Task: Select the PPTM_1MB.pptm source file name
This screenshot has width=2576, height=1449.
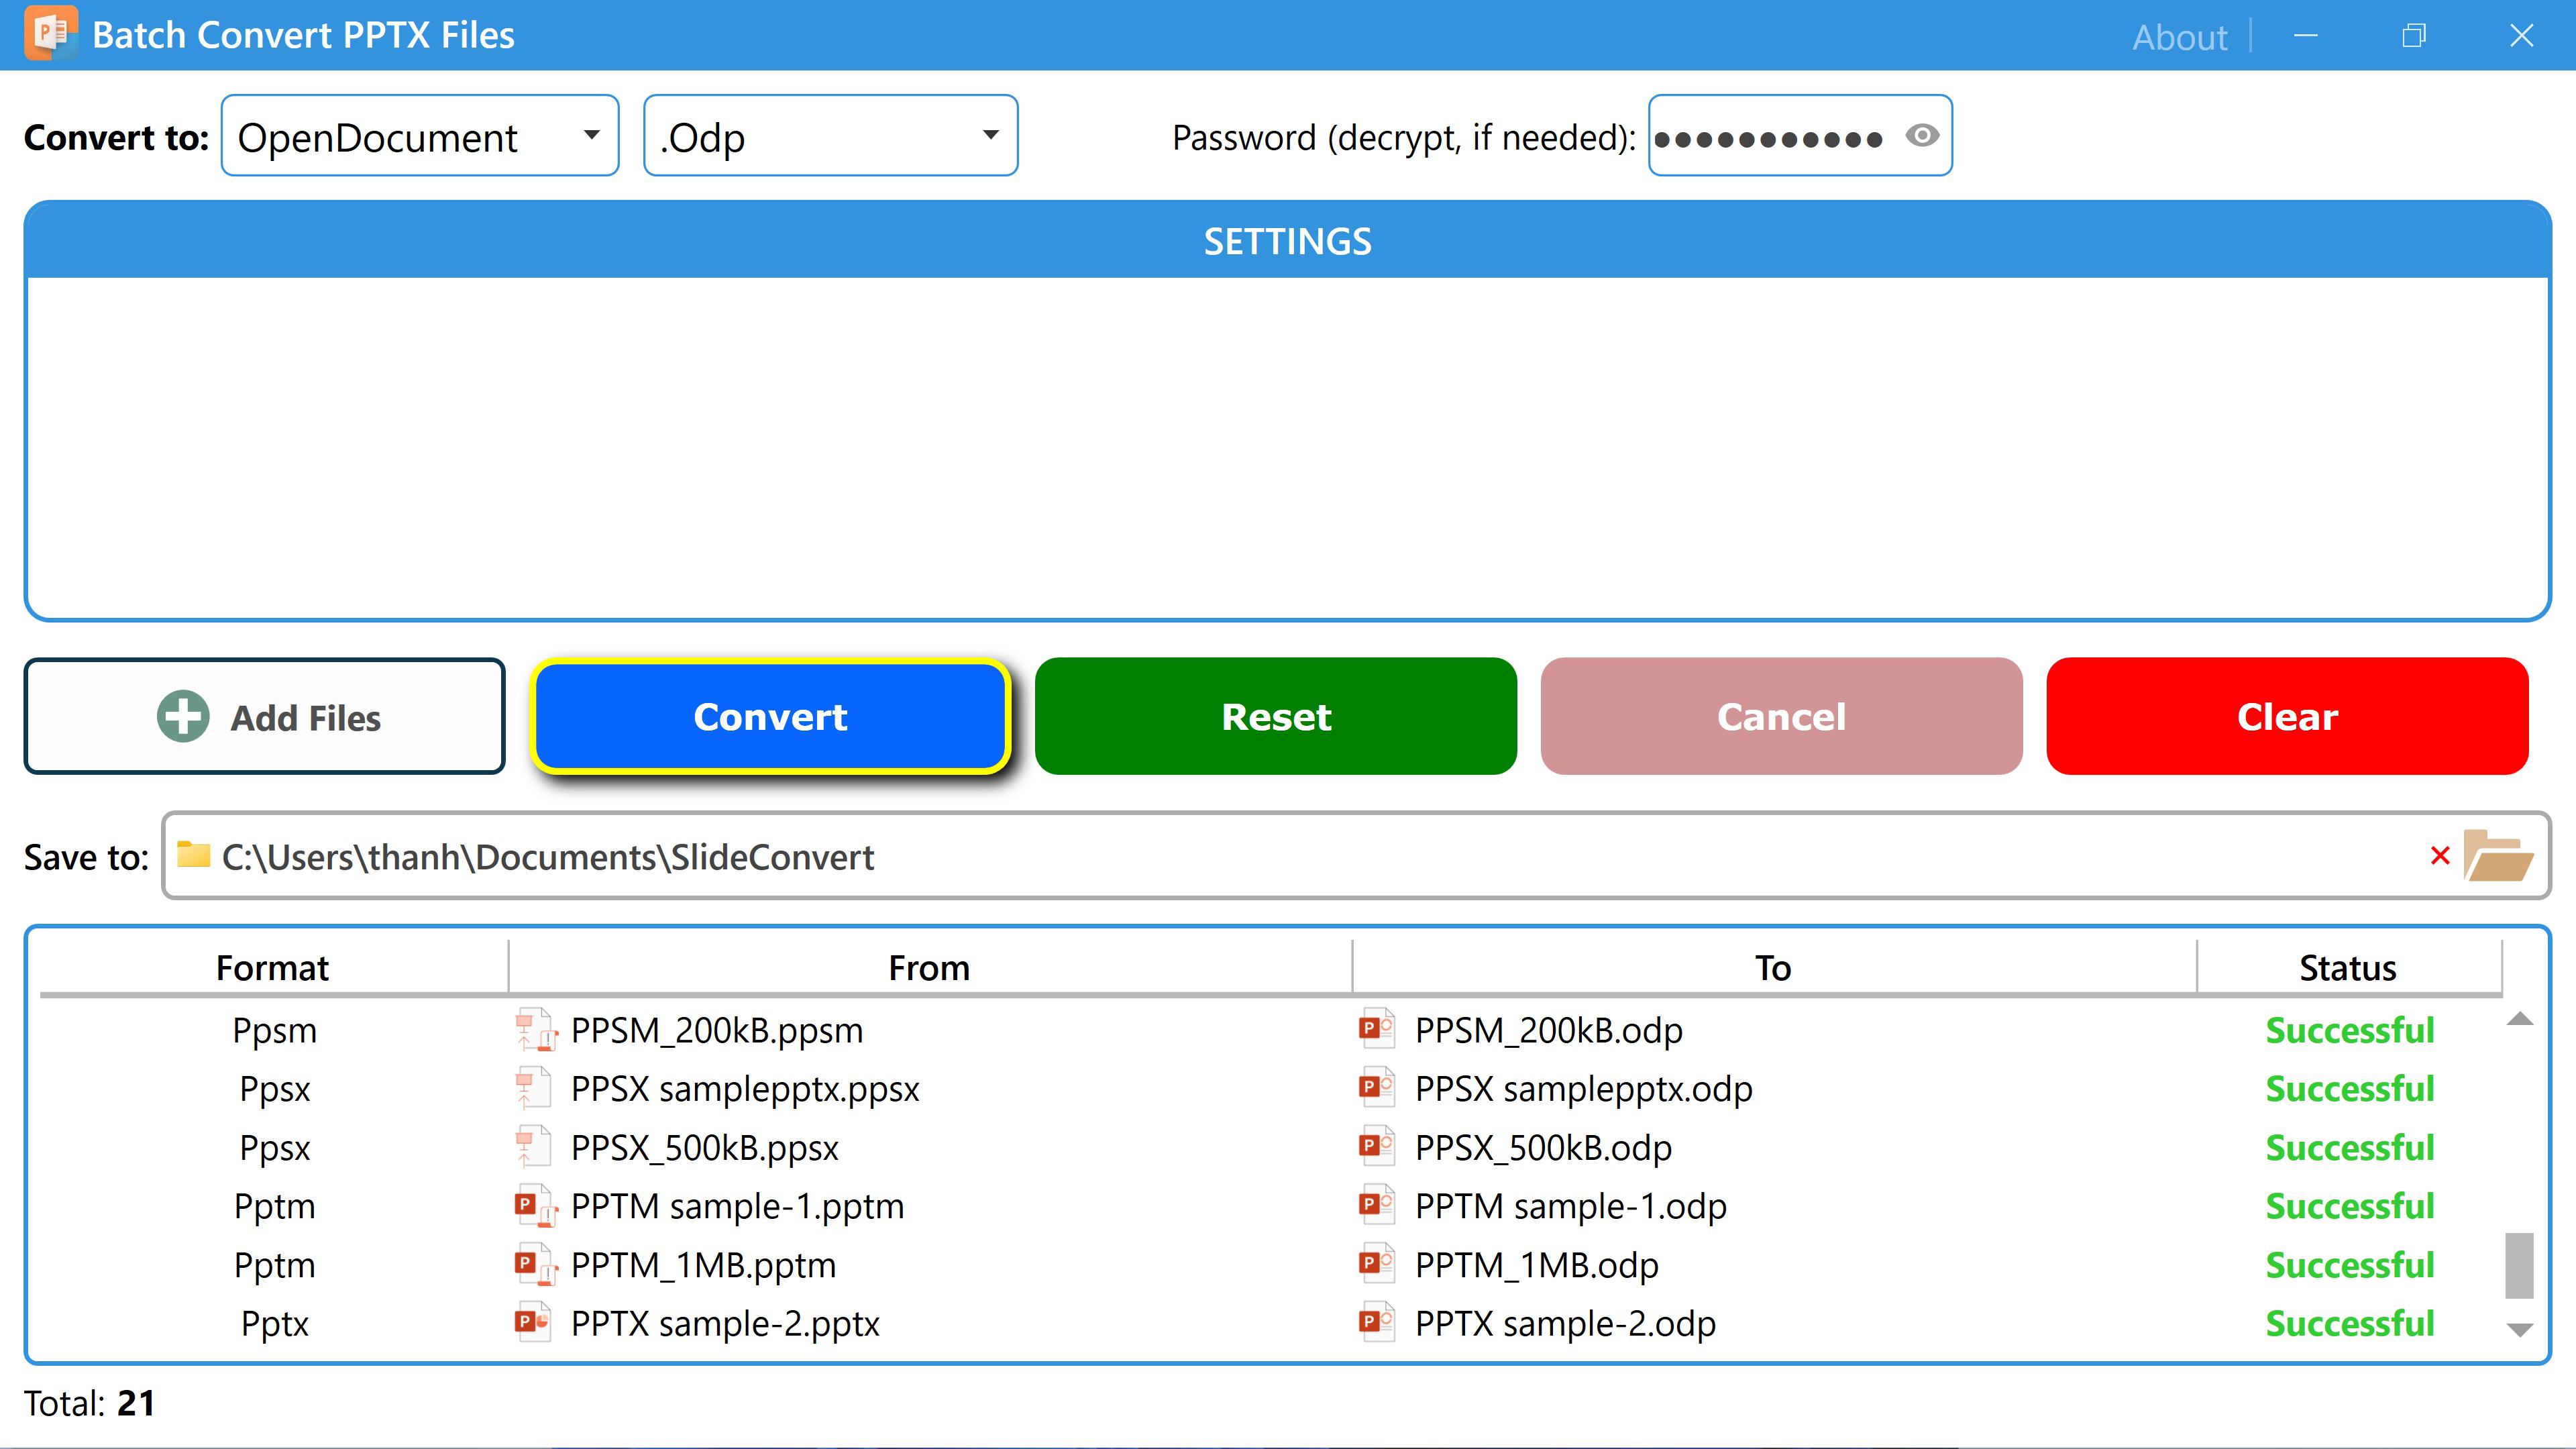Action: coord(703,1265)
